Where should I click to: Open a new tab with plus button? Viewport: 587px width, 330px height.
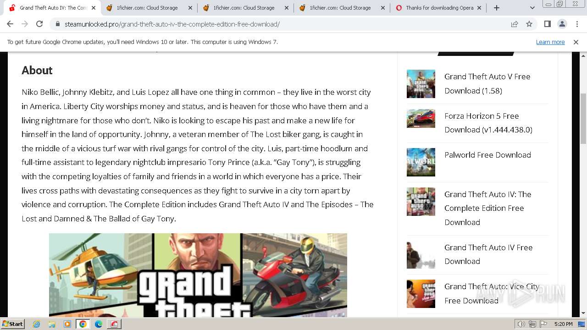coord(496,8)
